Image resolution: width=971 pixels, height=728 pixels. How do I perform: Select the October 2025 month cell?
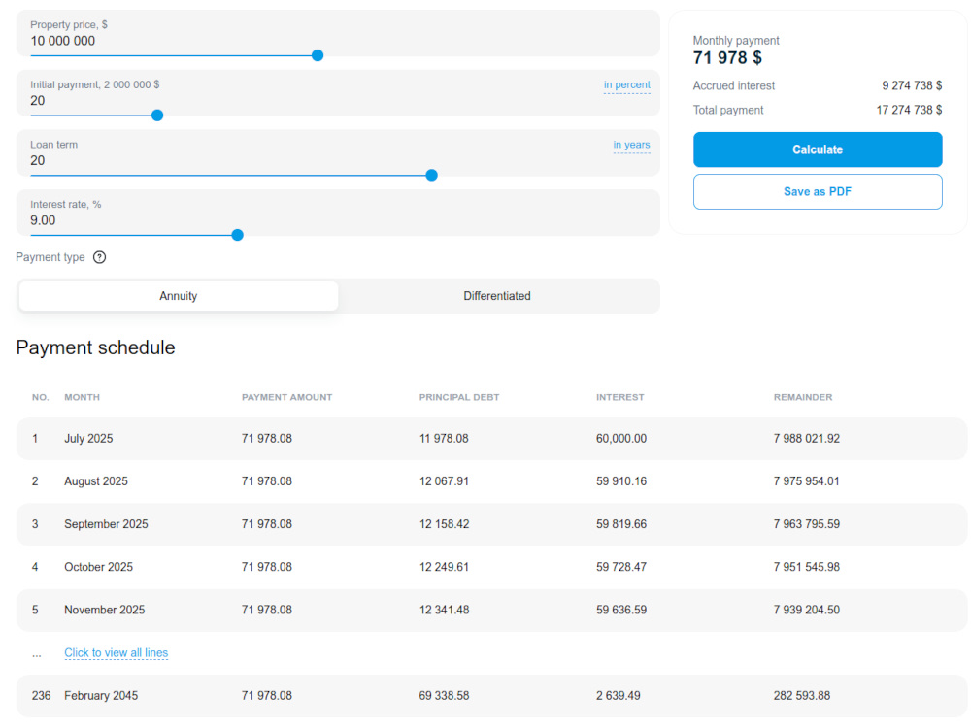[x=98, y=567]
